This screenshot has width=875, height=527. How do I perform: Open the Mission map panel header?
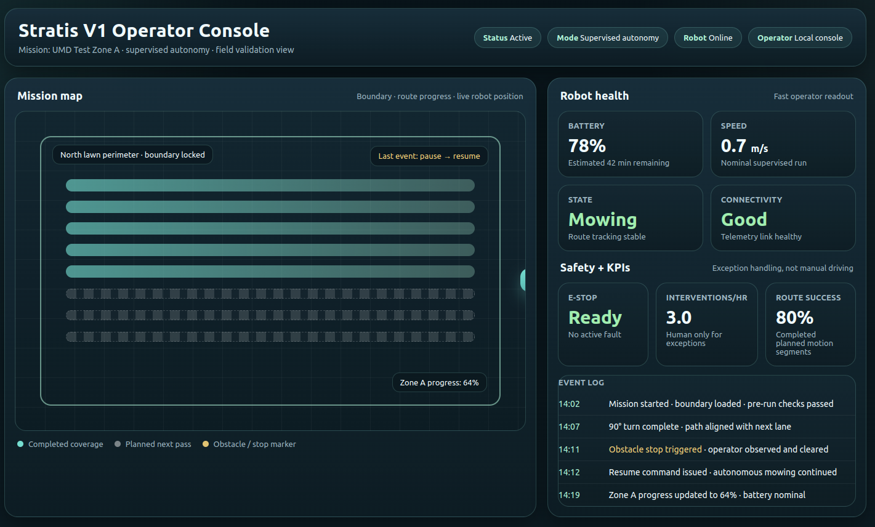tap(50, 96)
